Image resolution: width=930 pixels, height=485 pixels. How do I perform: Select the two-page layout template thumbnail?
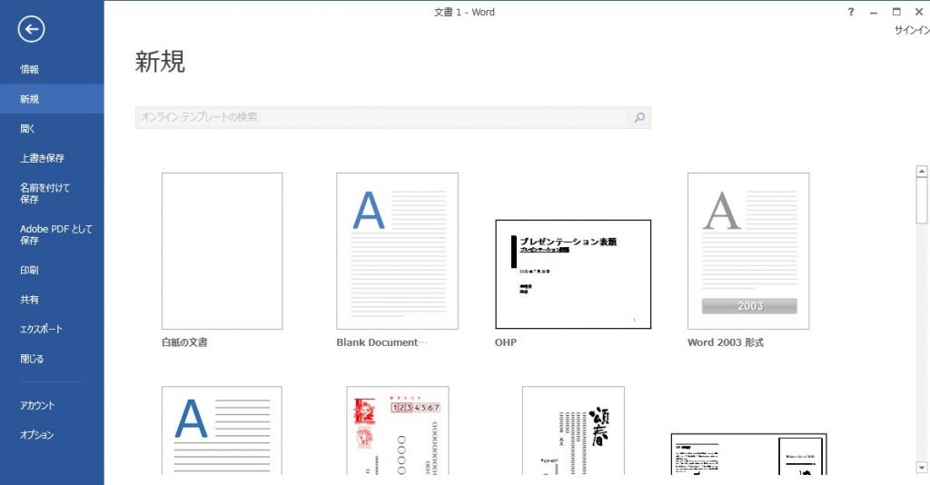point(748,453)
